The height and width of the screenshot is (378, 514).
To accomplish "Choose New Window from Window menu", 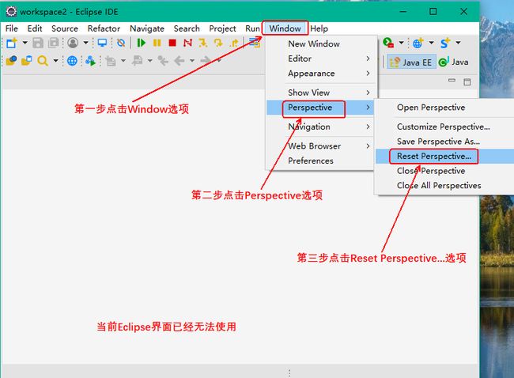I will [x=321, y=43].
